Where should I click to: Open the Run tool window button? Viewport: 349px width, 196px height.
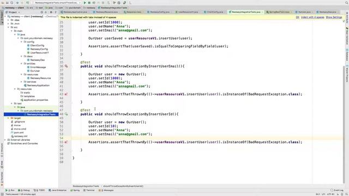10,191
